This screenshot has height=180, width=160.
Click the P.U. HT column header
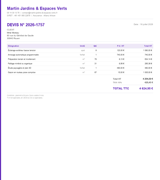121,46
